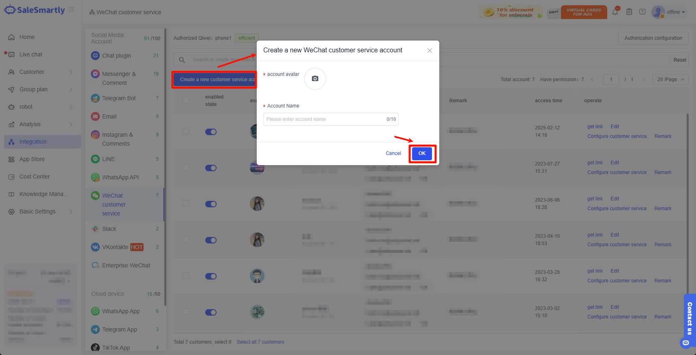Go to next page arrow
This screenshot has width=696, height=355.
[x=644, y=80]
